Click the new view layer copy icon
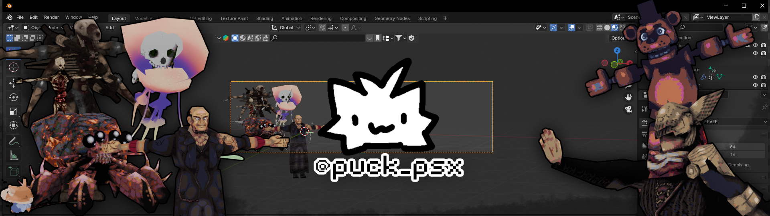The width and height of the screenshot is (770, 216). 756,17
